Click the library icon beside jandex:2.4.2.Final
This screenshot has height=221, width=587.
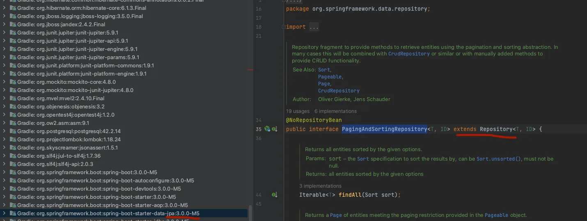(13, 24)
